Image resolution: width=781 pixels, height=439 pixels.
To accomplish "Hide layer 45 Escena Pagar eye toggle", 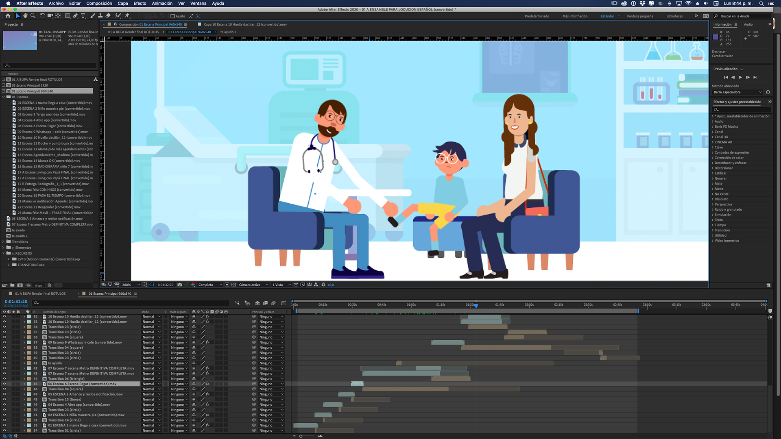I will pos(4,384).
